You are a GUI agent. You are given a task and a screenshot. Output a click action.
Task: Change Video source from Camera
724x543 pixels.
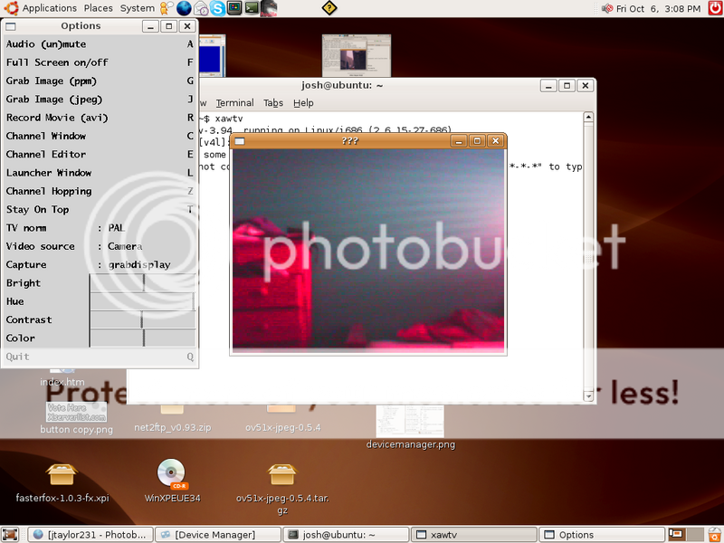pyautogui.click(x=124, y=246)
